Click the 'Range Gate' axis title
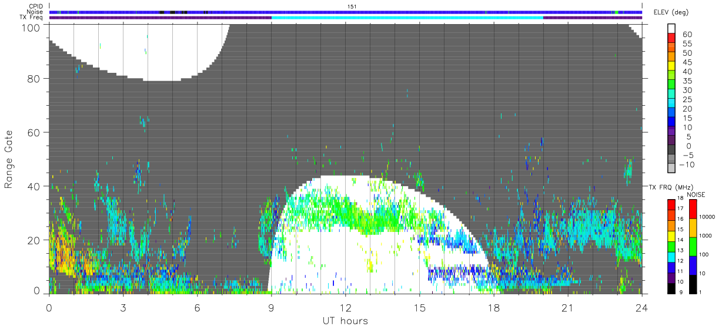This screenshot has width=722, height=333. 9,160
